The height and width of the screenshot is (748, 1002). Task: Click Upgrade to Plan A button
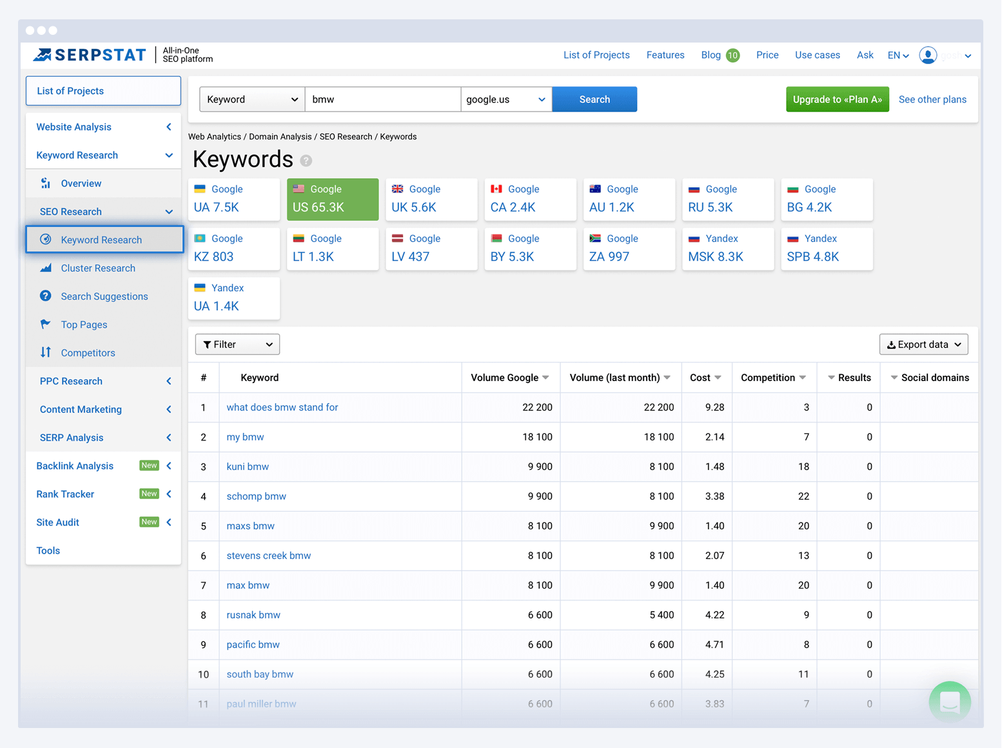[x=837, y=99]
